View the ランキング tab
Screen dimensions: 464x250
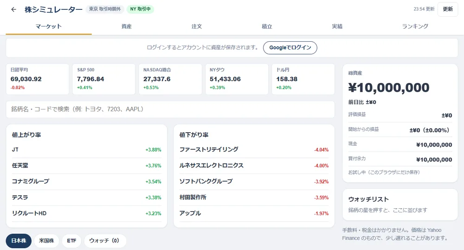tap(415, 26)
